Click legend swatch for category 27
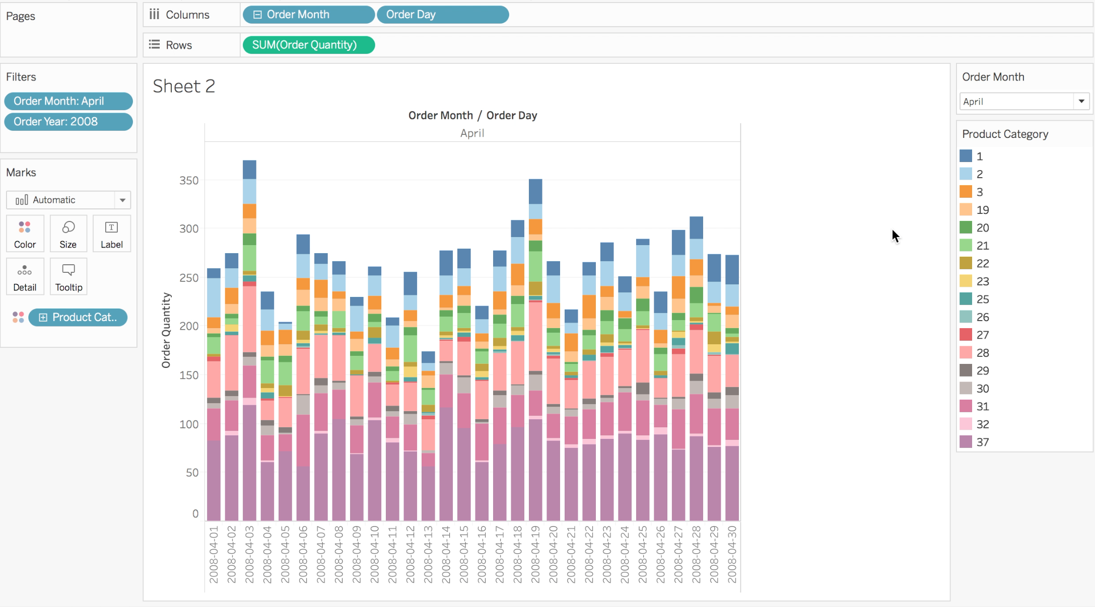 click(x=966, y=335)
